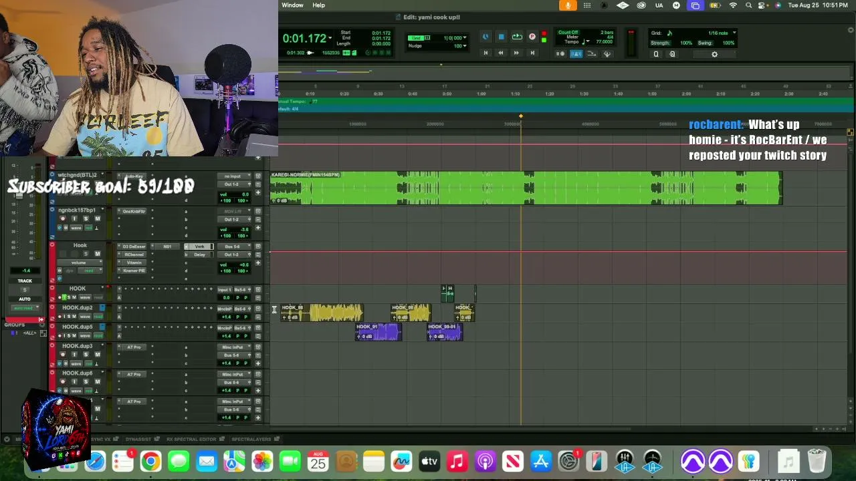Mute the Hook aux track

pos(97,254)
